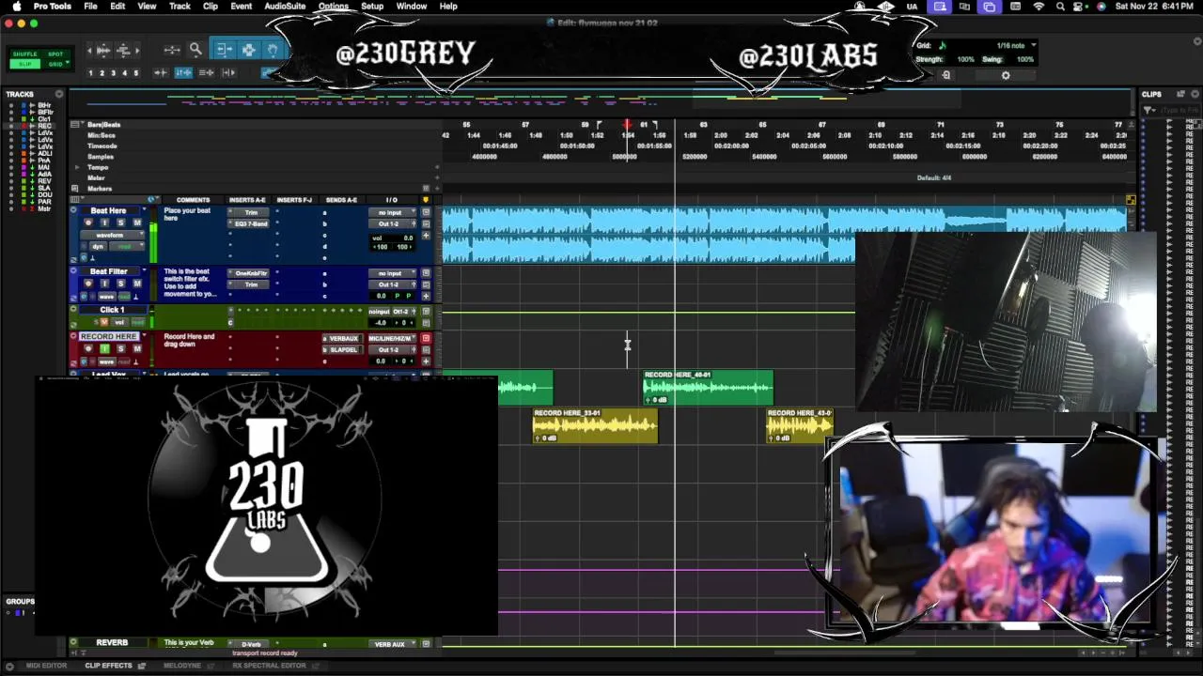Select Slip edit mode
The height and width of the screenshot is (676, 1203).
(x=25, y=64)
